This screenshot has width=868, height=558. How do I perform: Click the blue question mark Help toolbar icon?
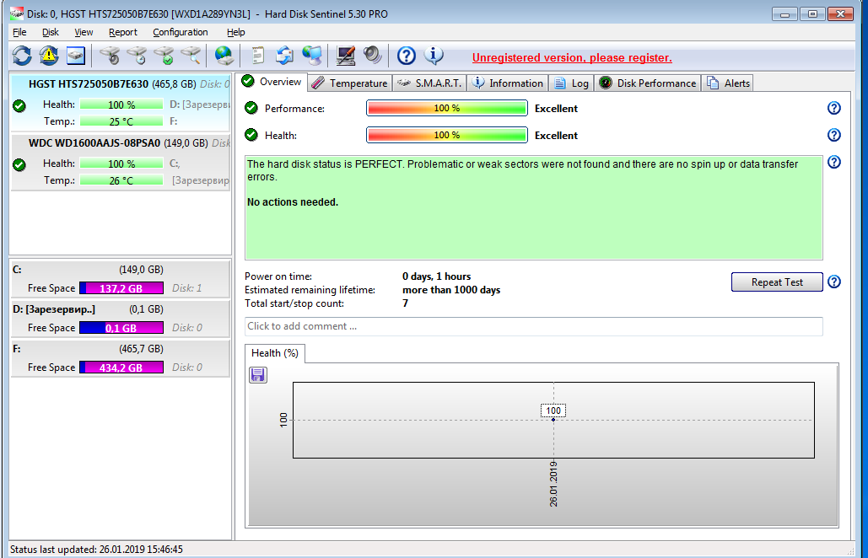pos(407,56)
